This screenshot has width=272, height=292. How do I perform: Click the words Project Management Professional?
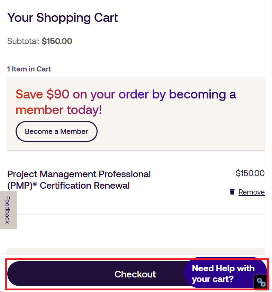click(x=79, y=174)
